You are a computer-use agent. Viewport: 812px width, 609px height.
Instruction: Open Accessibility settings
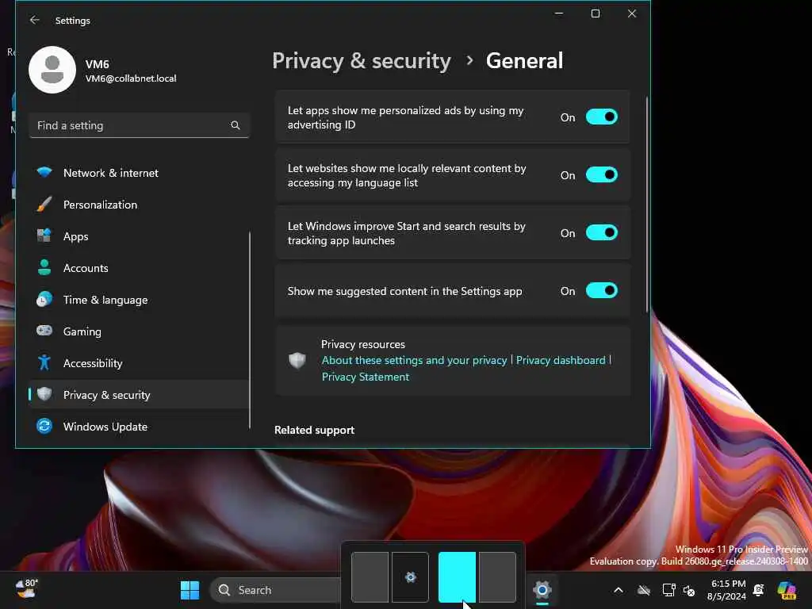tap(139, 363)
